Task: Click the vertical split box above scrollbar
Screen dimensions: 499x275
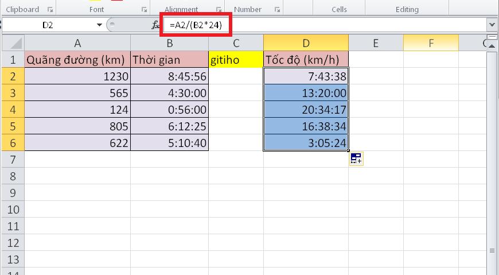Action: [492, 37]
